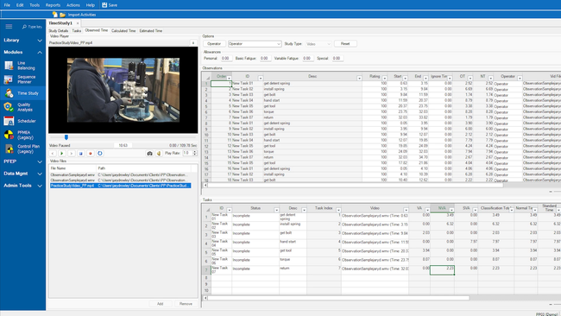Click the Add button under Video Files
The width and height of the screenshot is (561, 316).
point(160,304)
